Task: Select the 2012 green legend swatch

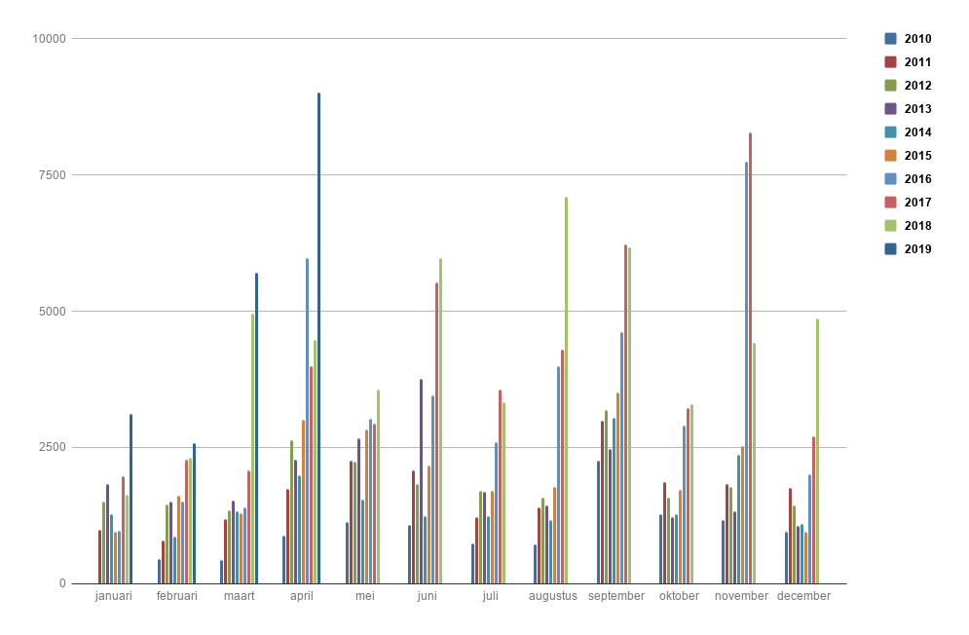Action: [890, 86]
